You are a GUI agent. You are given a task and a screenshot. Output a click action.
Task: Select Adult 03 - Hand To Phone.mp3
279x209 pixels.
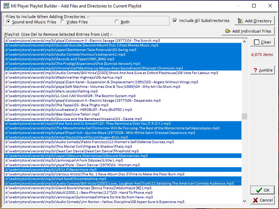point(123,193)
